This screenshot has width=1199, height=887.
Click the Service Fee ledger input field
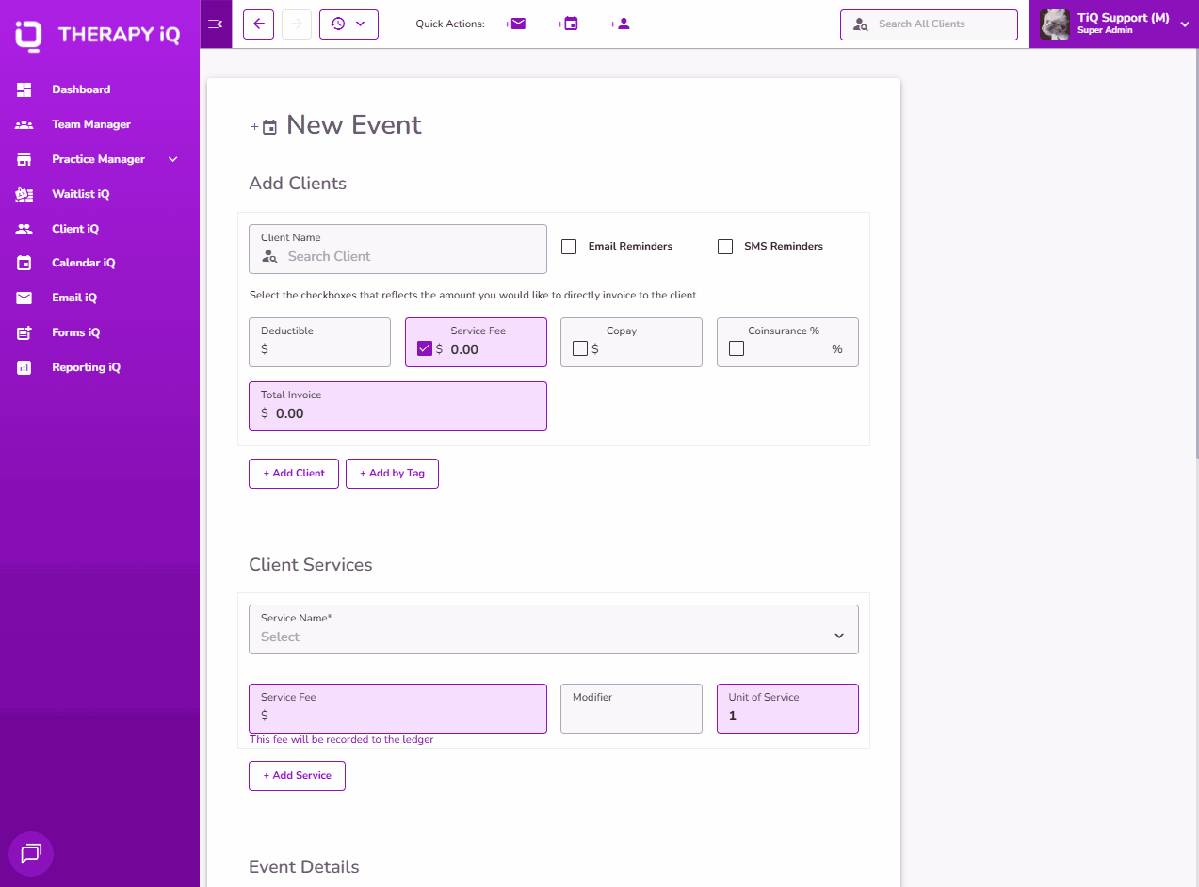(397, 708)
